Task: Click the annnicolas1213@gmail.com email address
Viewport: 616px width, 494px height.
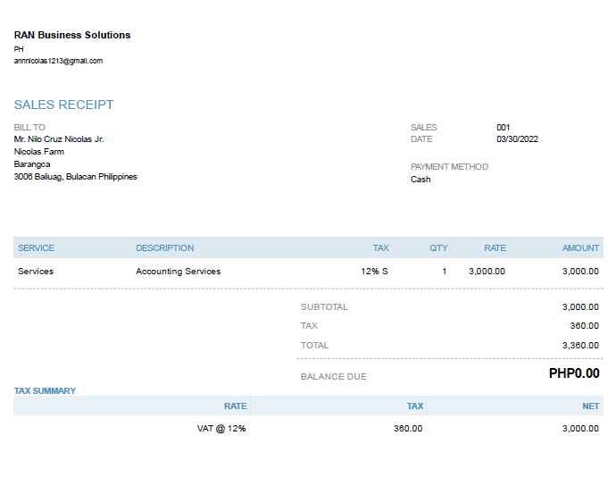Action: [58, 61]
